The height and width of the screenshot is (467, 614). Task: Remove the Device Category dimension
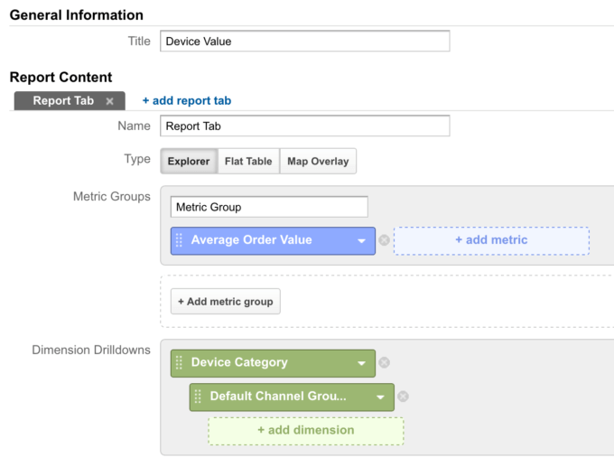click(x=384, y=363)
